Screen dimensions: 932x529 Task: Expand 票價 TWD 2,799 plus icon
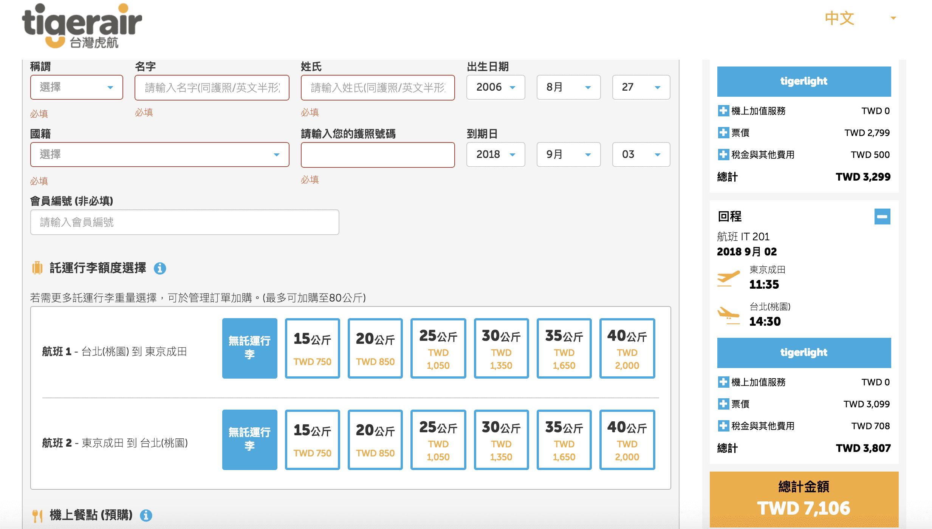pos(723,133)
